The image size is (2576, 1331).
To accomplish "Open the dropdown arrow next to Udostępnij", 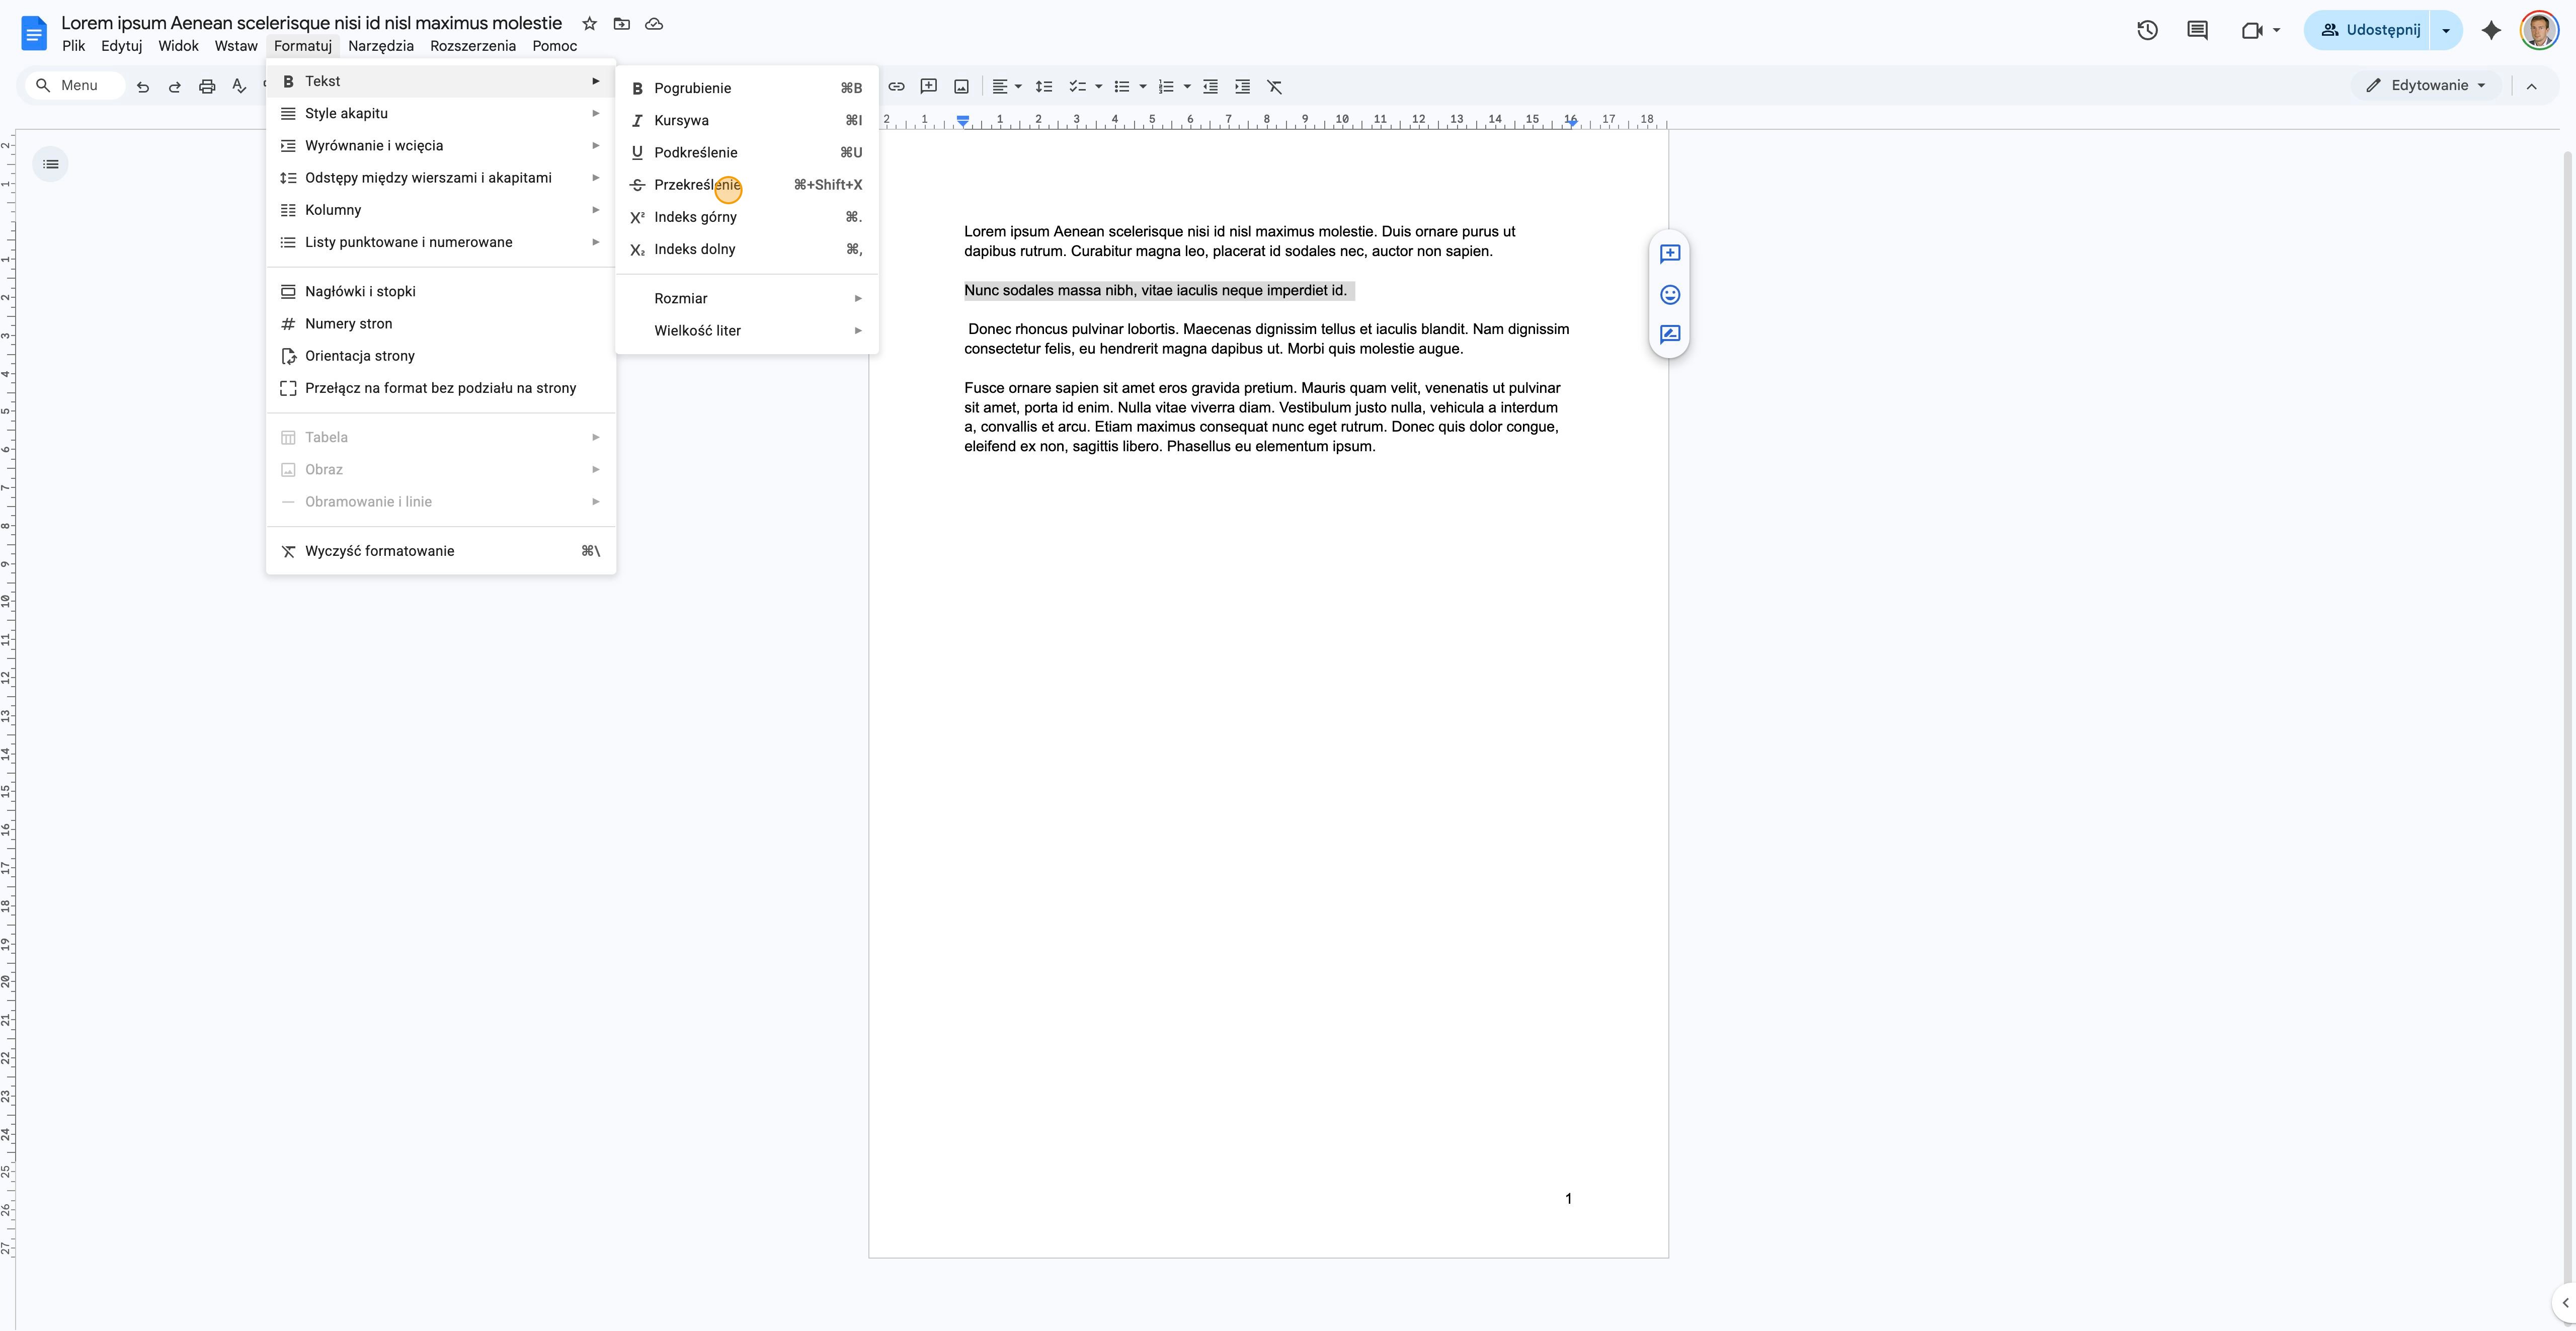I will coord(2446,30).
